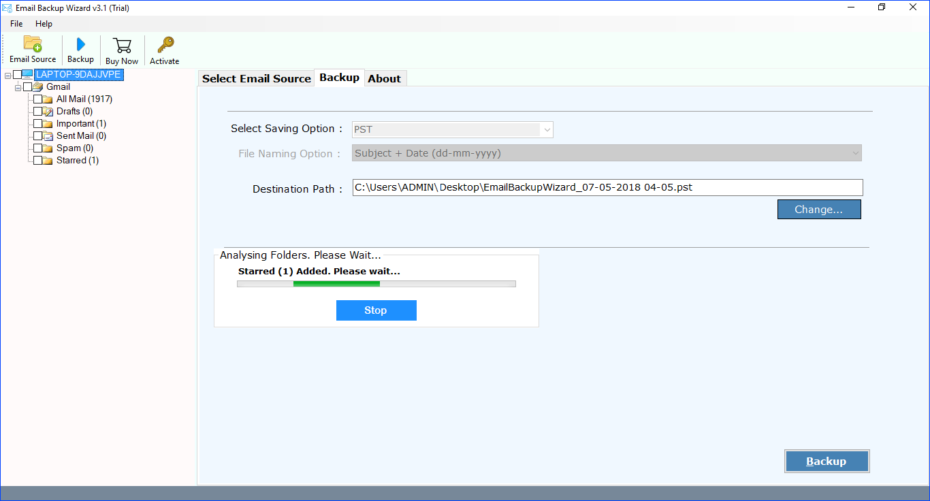Click the large Backup button at bottom
Viewport: 930px width, 501px height.
pos(827,461)
